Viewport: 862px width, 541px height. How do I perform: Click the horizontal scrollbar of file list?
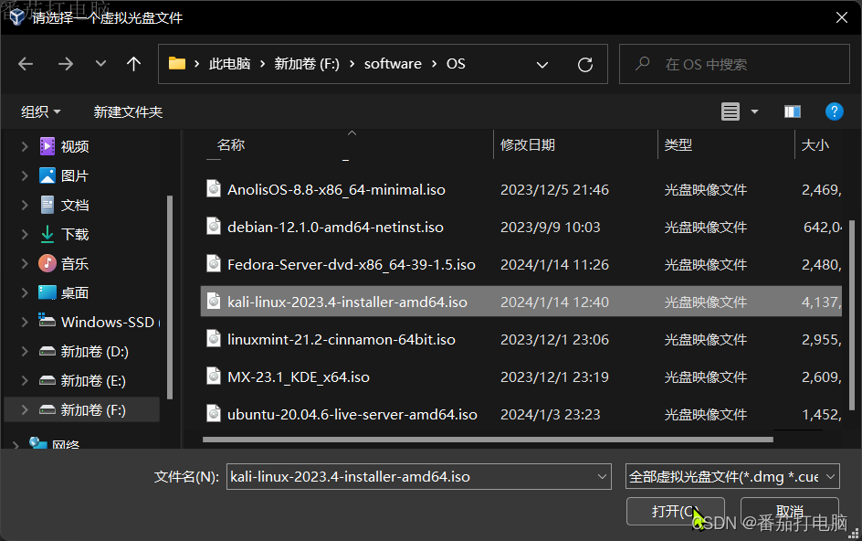coord(488,440)
